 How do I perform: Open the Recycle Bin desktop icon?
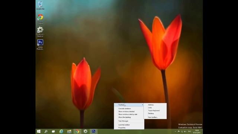tap(40, 5)
